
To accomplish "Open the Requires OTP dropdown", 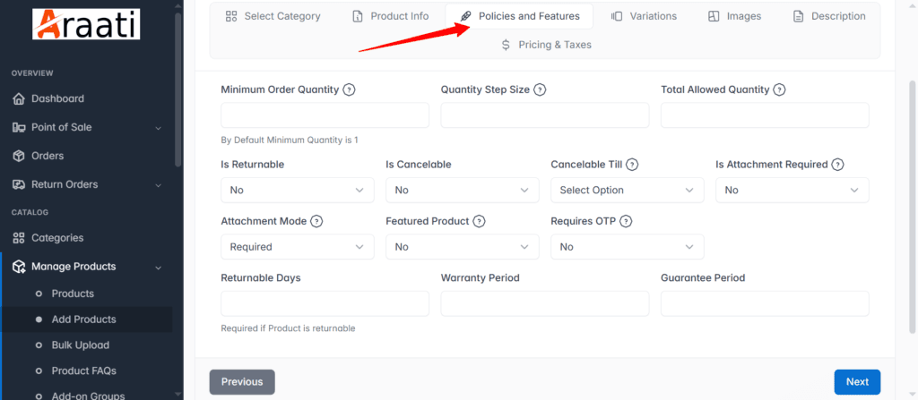I will point(628,247).
